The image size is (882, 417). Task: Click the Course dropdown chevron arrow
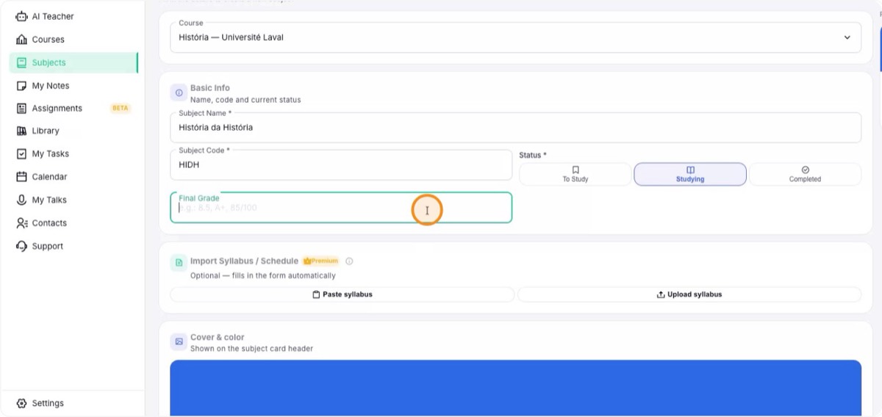(847, 37)
